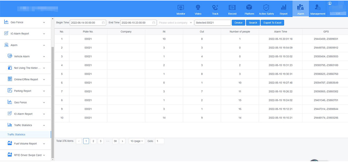This screenshot has height=162, width=348.
Task: Click the user account avatar icon
Action: [330, 3]
